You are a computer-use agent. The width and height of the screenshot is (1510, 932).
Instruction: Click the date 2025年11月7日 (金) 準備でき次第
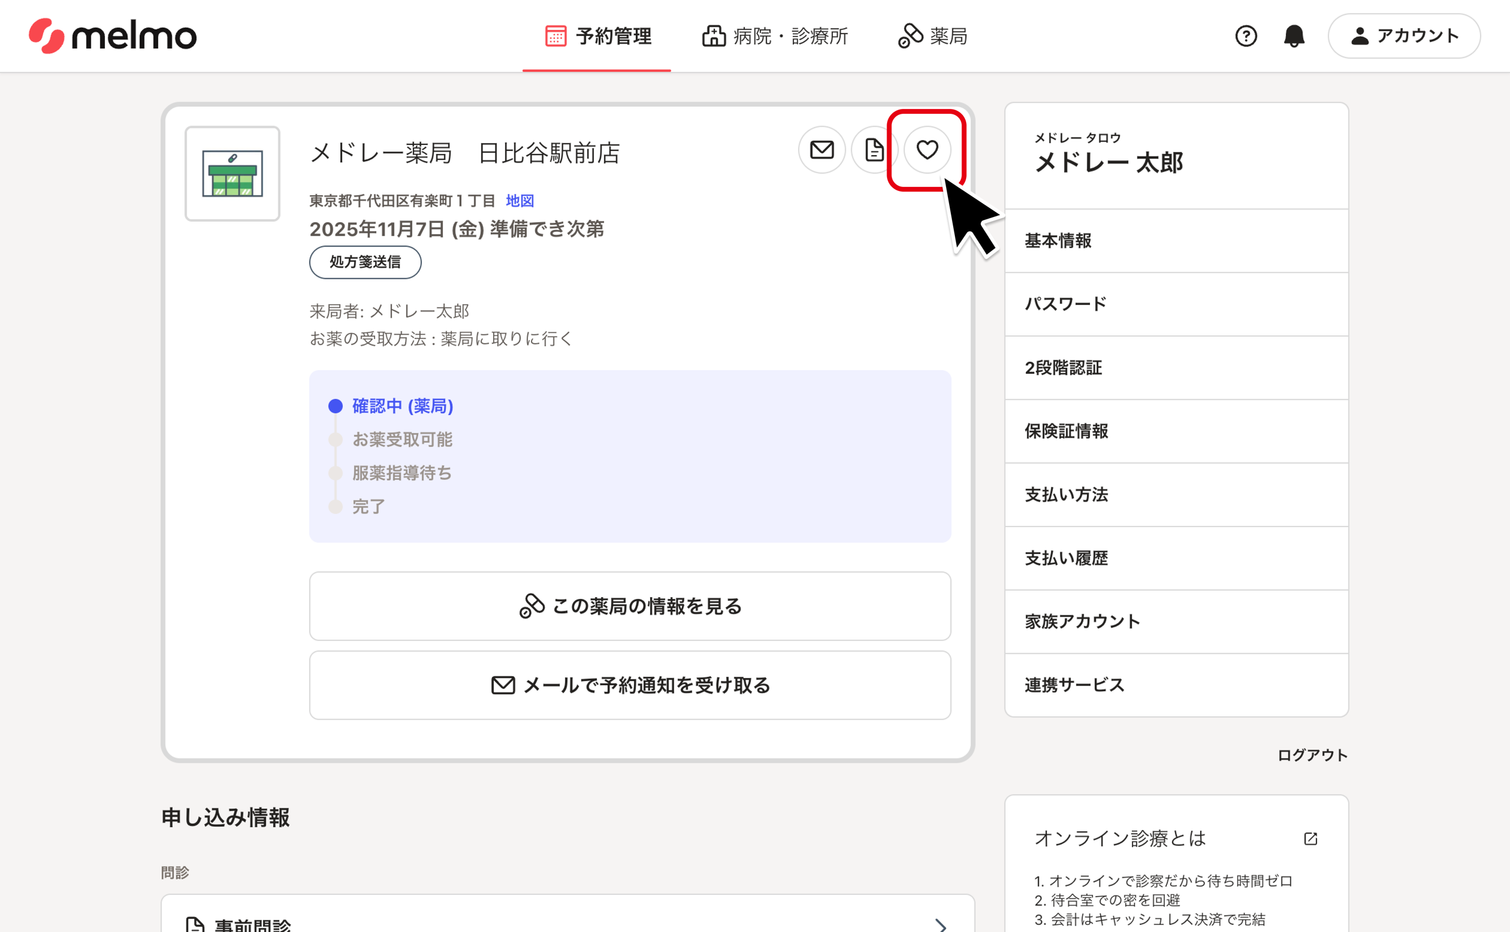[x=457, y=229]
